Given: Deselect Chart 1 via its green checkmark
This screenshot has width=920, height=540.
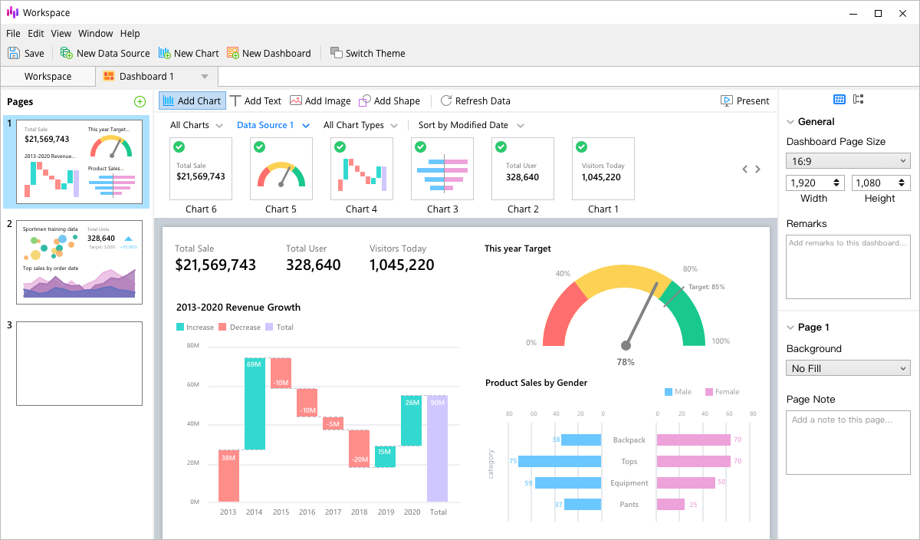Looking at the screenshot, I should point(581,147).
